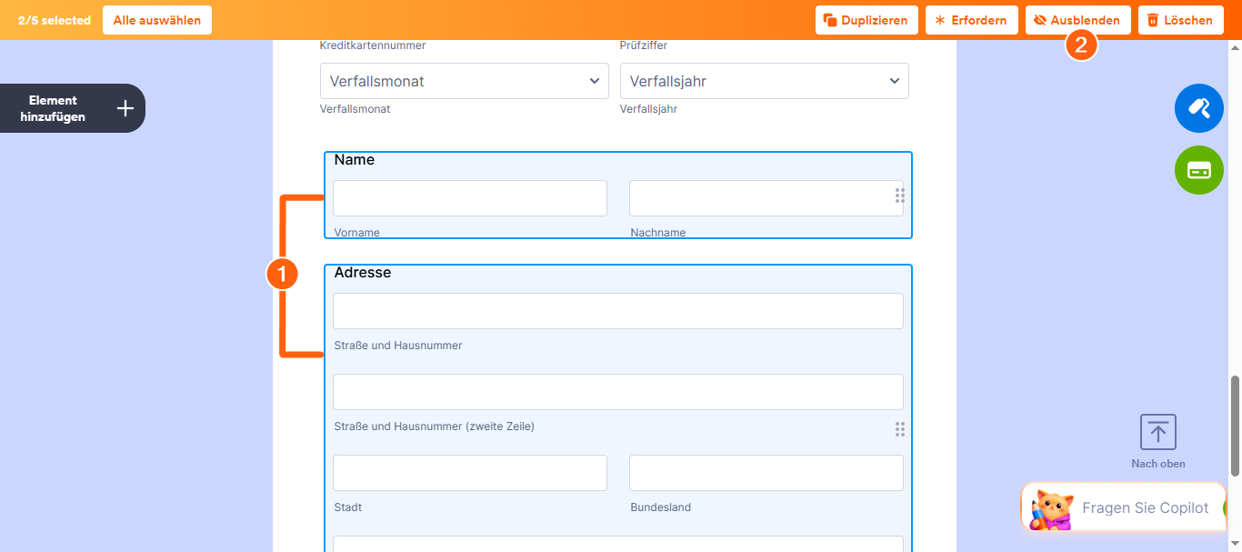Click the Verfallsmonat sublabel text
1242x552 pixels.
coord(356,109)
